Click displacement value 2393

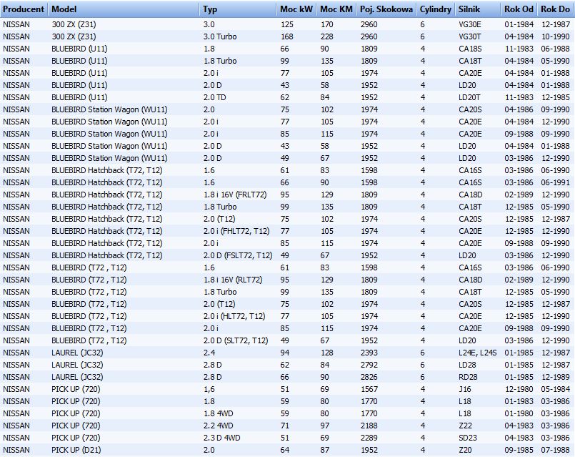click(369, 353)
